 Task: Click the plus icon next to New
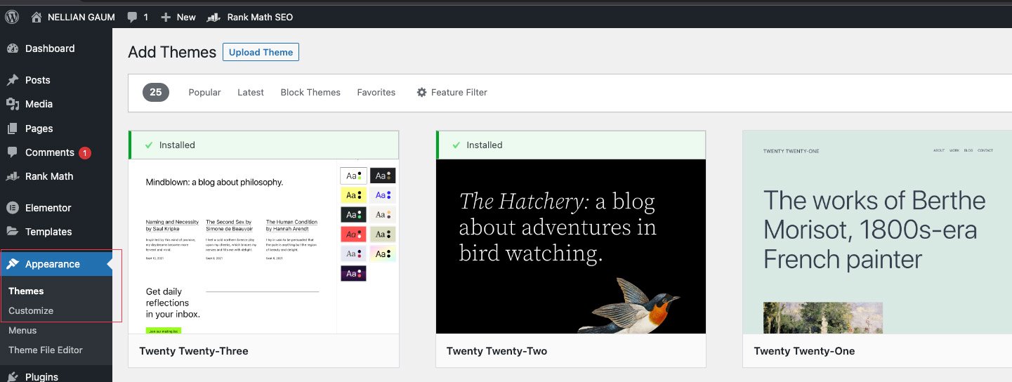pos(165,17)
